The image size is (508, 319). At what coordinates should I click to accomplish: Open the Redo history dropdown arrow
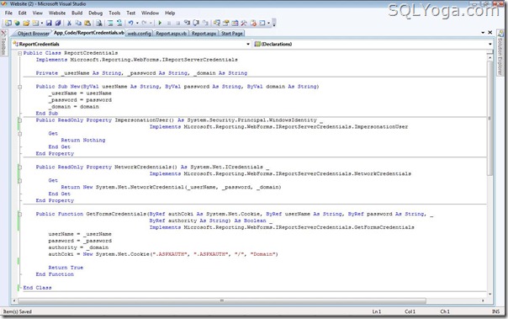tap(151, 23)
